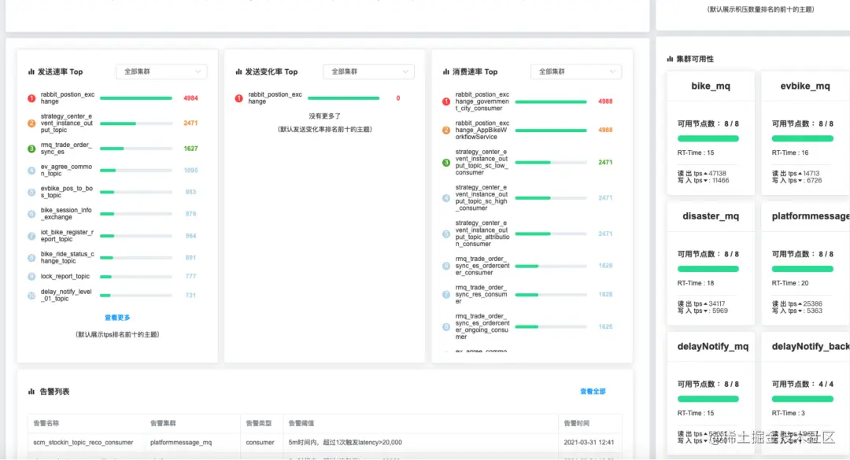Click 没有更多了 text in change rate panel
This screenshot has width=850, height=460.
(x=325, y=116)
